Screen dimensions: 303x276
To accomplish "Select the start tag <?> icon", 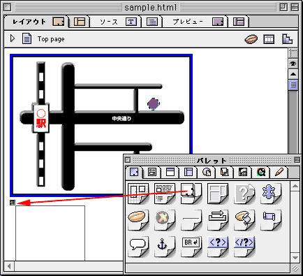I will pyautogui.click(x=218, y=247).
